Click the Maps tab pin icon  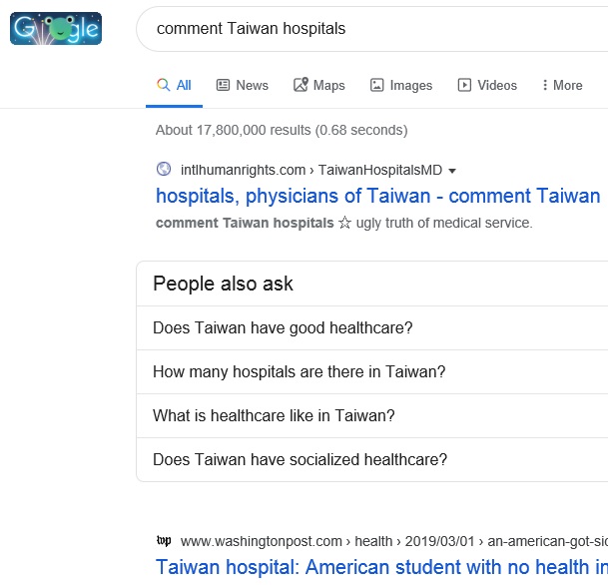point(301,85)
